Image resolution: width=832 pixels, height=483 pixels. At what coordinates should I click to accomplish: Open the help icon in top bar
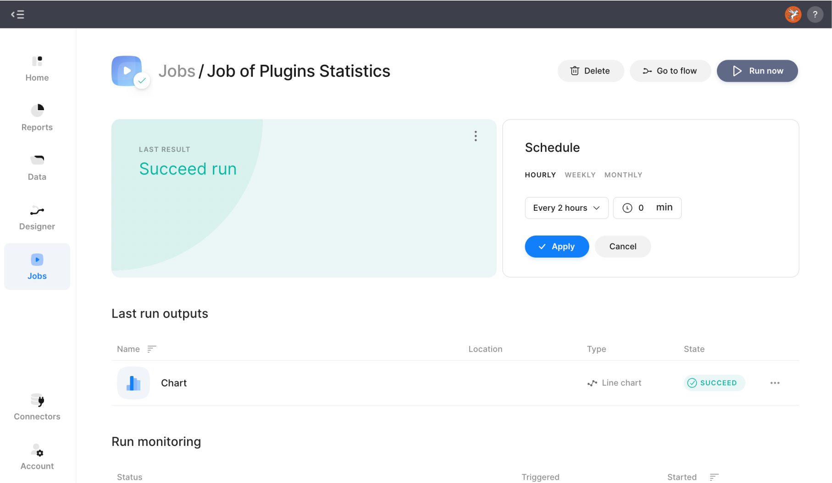815,14
